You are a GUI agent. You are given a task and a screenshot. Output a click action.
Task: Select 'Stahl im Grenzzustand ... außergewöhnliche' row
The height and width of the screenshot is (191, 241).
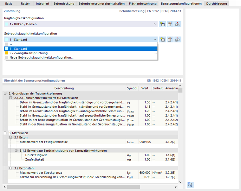(x=93, y=116)
